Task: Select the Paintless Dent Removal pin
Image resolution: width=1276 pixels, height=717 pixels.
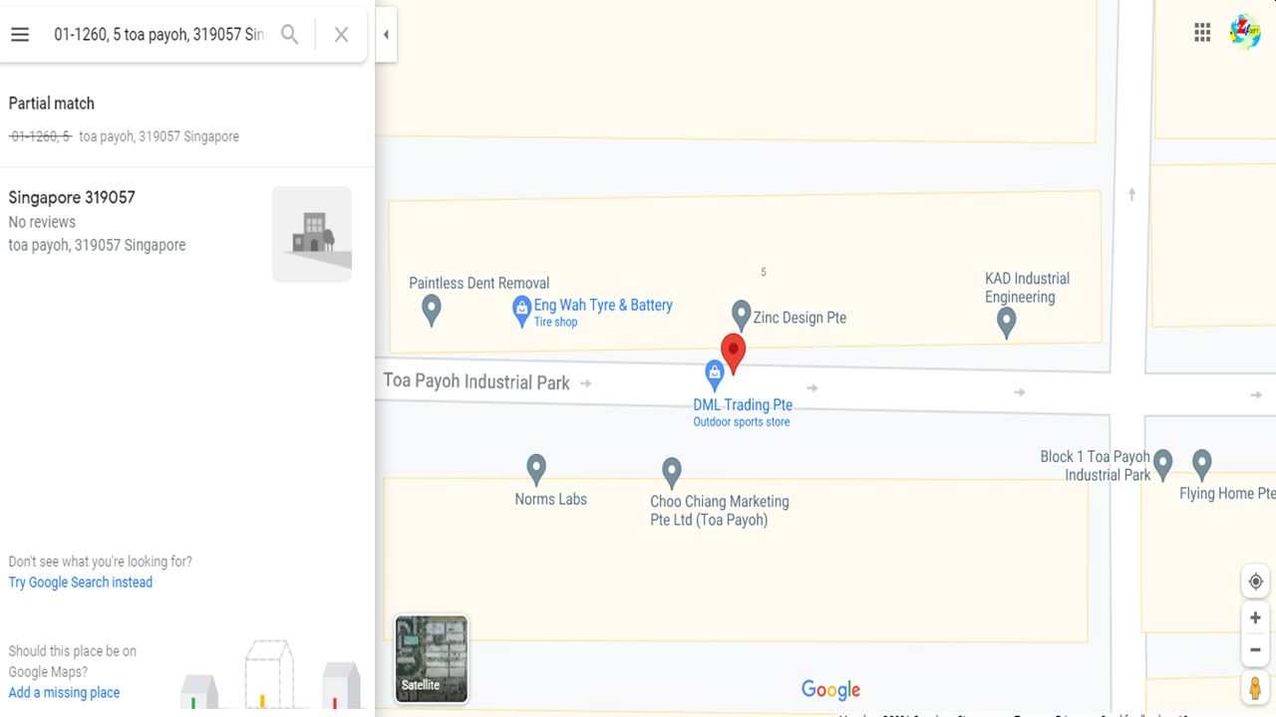Action: pyautogui.click(x=431, y=310)
